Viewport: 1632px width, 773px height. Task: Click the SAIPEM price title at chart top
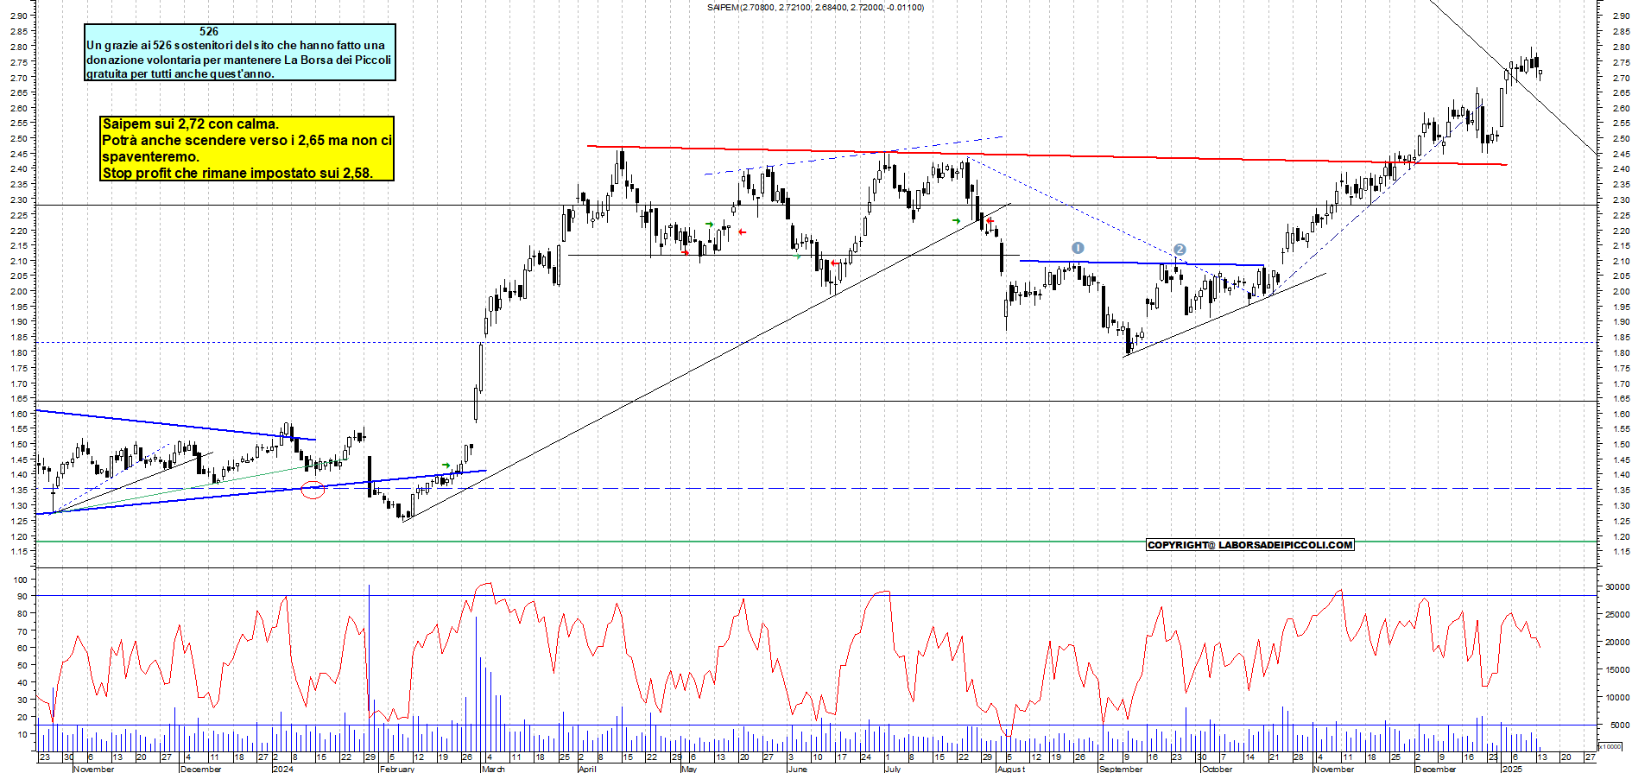coord(815,8)
